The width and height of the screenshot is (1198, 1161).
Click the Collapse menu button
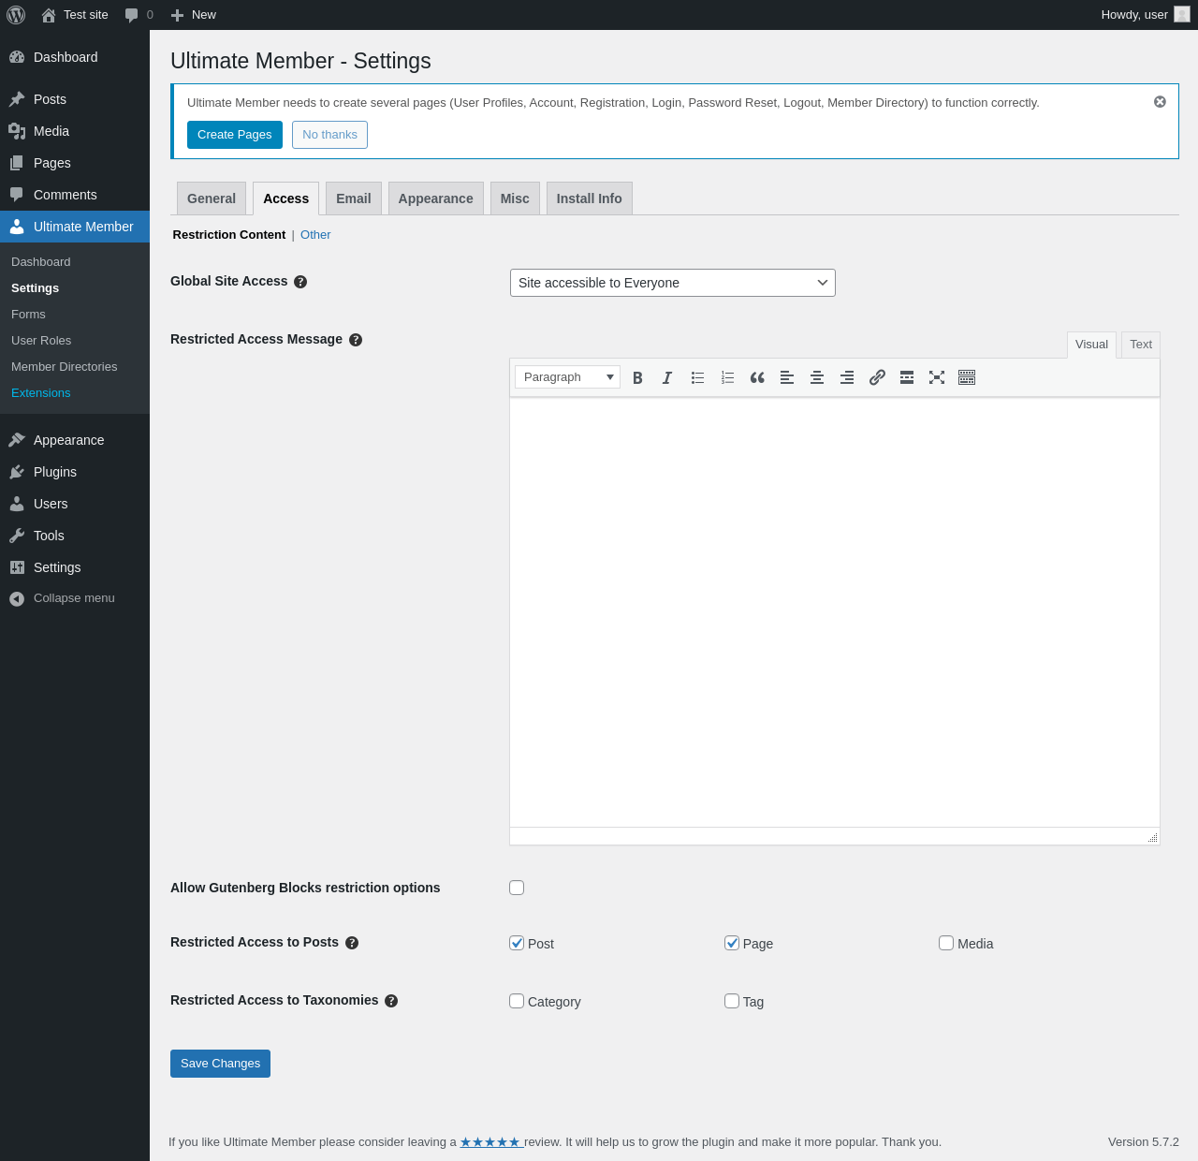coord(75,598)
